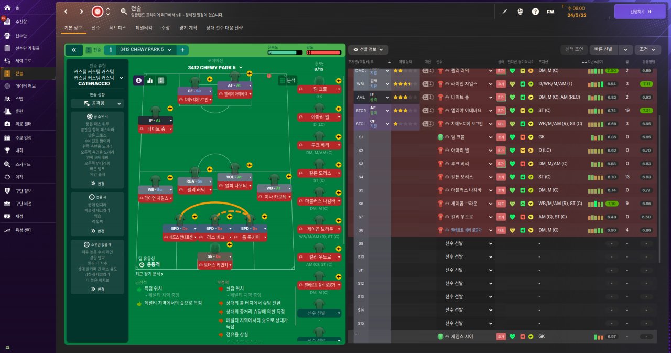Screen dimensions: 671x353
Task: Click 선택 조언 selection advice button
Action: click(x=573, y=49)
